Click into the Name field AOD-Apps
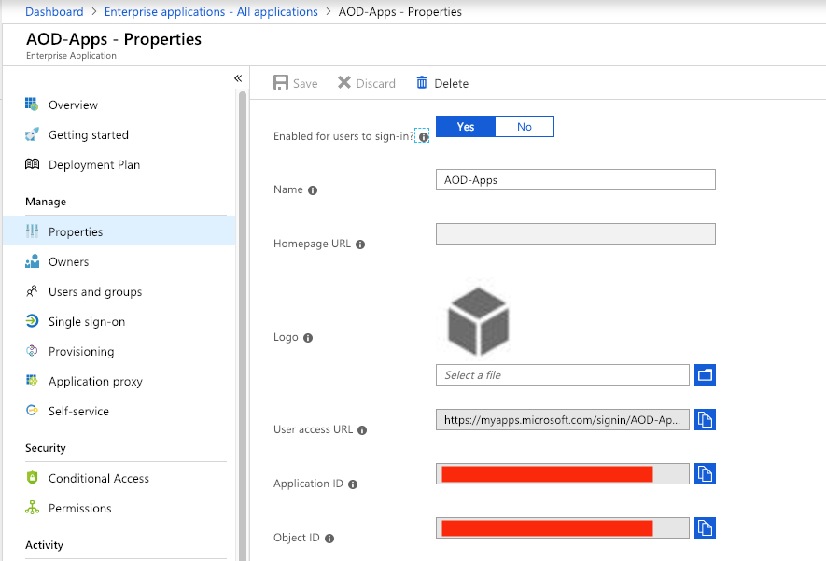The width and height of the screenshot is (826, 561). [576, 179]
